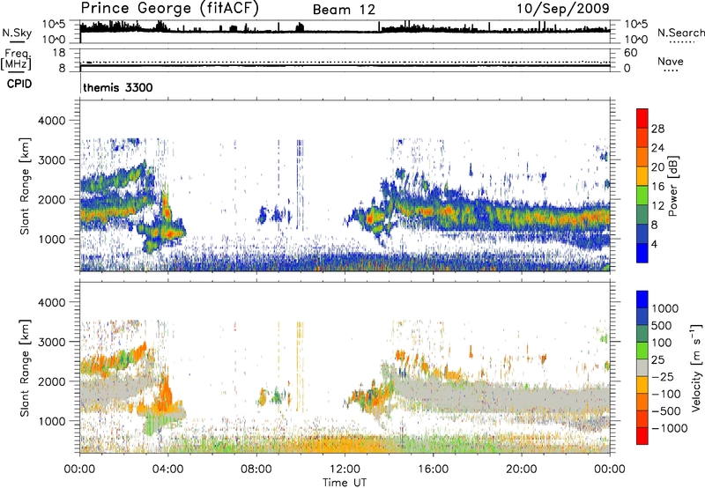The width and height of the screenshot is (705, 488).
Task: Click inside the velocity range-time plot
Action: coord(345,367)
